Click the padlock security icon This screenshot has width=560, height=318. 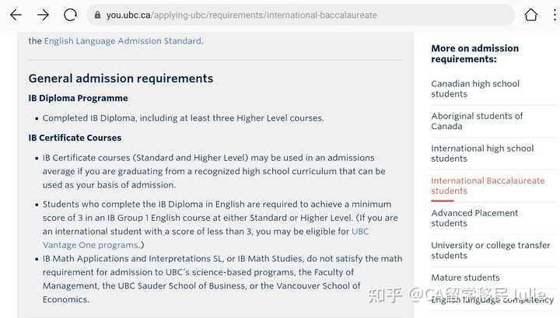tap(97, 15)
